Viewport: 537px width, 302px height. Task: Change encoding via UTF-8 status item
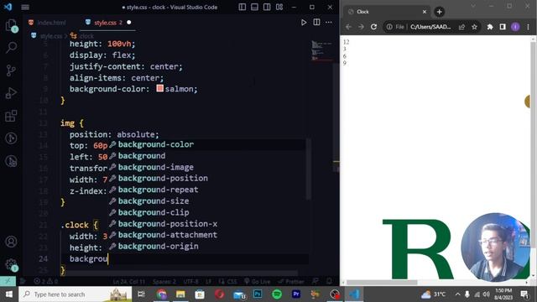click(x=191, y=282)
